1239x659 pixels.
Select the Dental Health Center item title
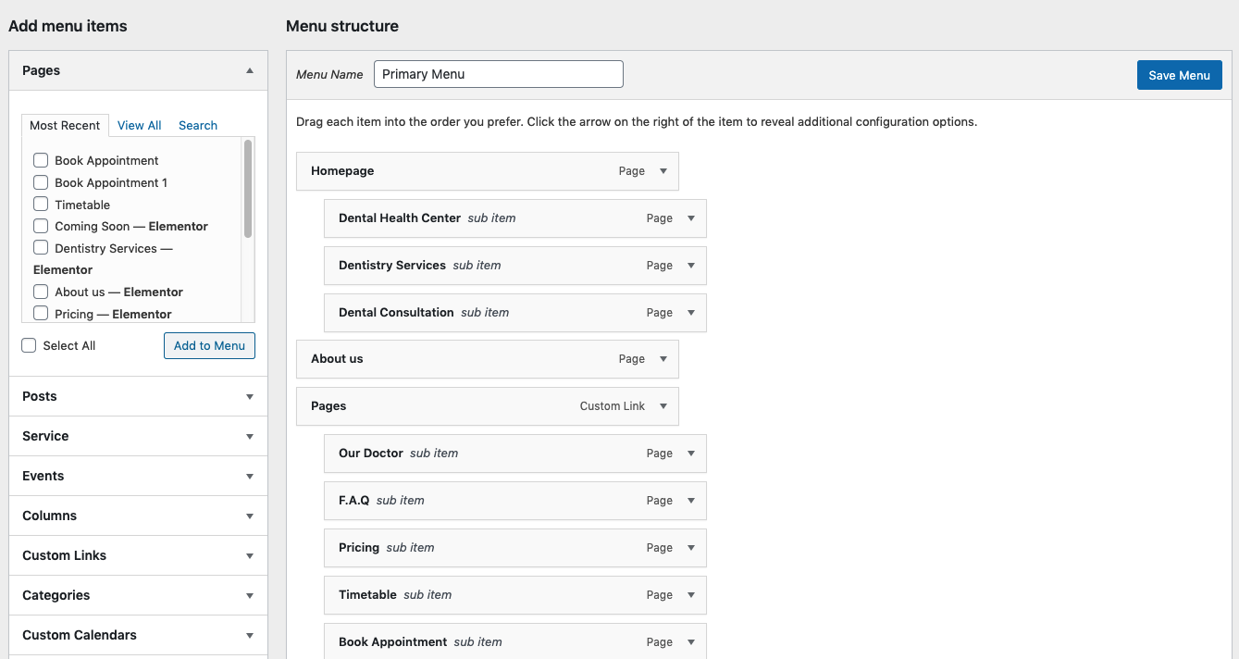click(x=400, y=218)
